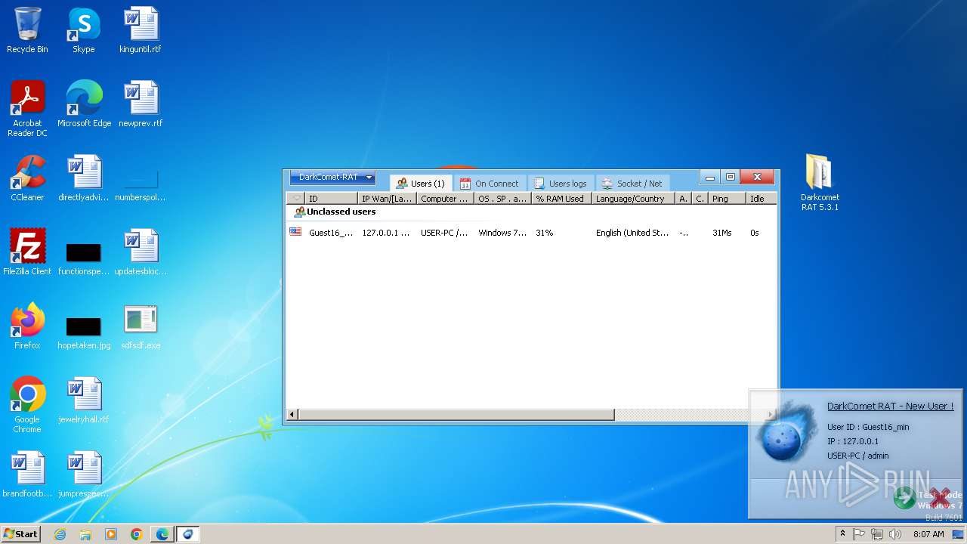Open the Microsoft Edge desktop shortcut
Image resolution: width=967 pixels, height=544 pixels.
[x=84, y=104]
